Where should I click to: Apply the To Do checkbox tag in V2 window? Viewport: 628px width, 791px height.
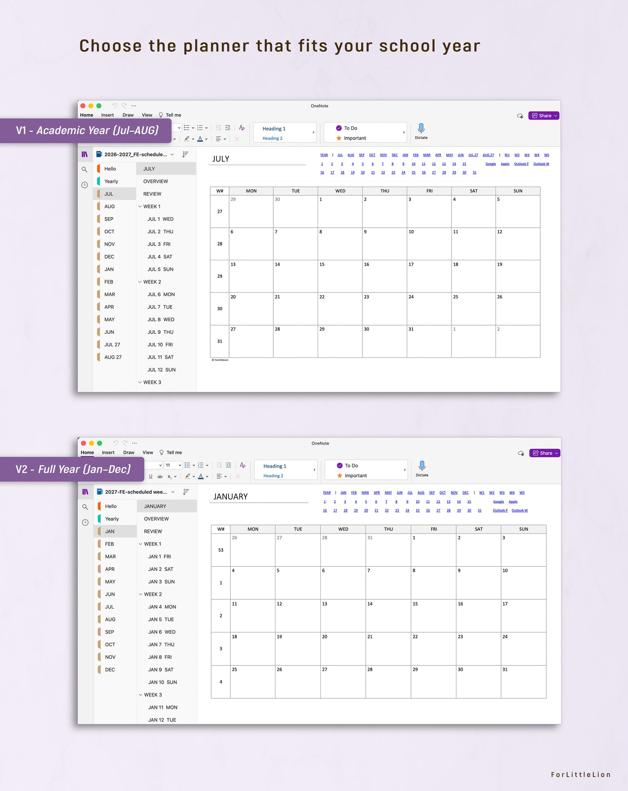click(x=340, y=465)
